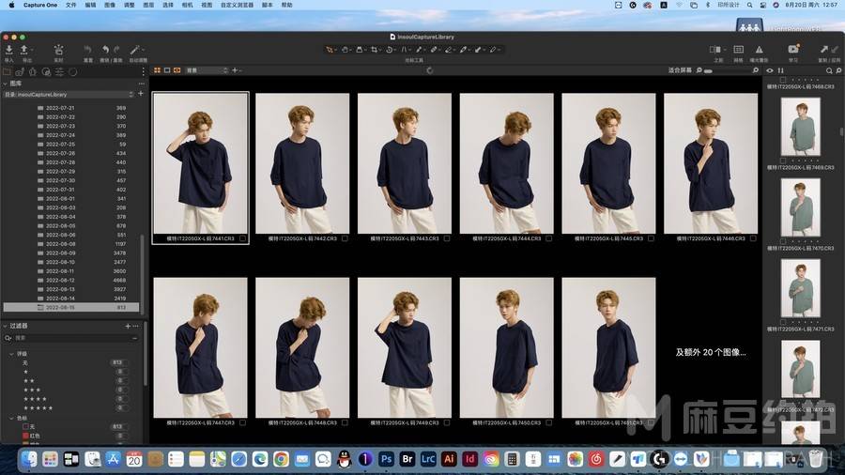
Task: Switch viewer to single-image view mode
Action: [167, 70]
